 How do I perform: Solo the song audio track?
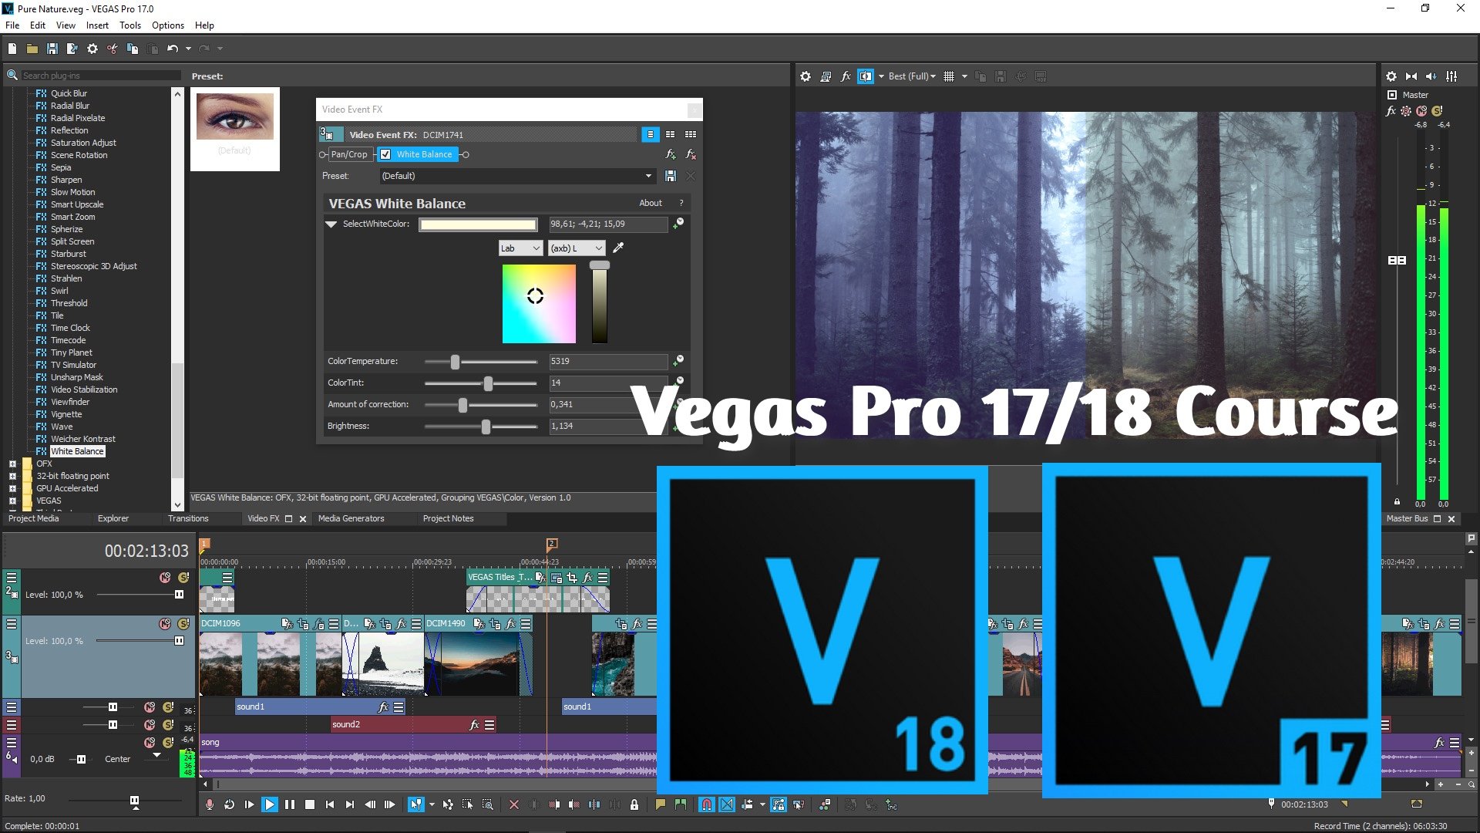(167, 742)
